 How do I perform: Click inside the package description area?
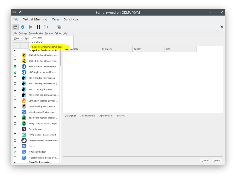point(143,137)
